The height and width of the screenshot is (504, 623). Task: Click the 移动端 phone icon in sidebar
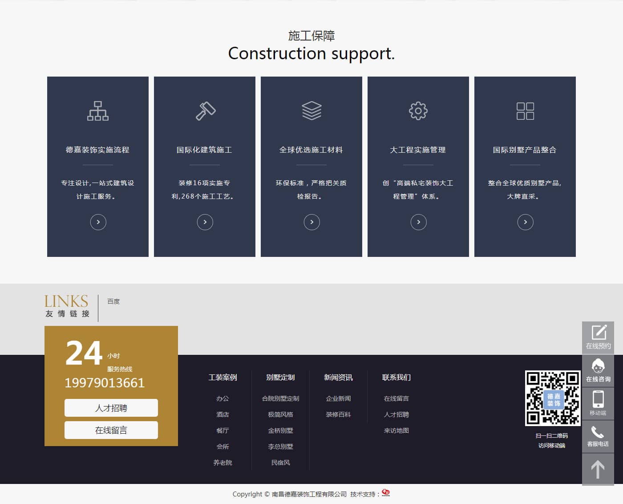(598, 403)
